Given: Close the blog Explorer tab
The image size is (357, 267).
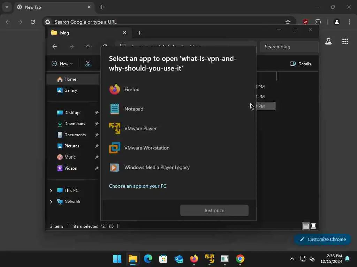Looking at the screenshot, I should [124, 33].
